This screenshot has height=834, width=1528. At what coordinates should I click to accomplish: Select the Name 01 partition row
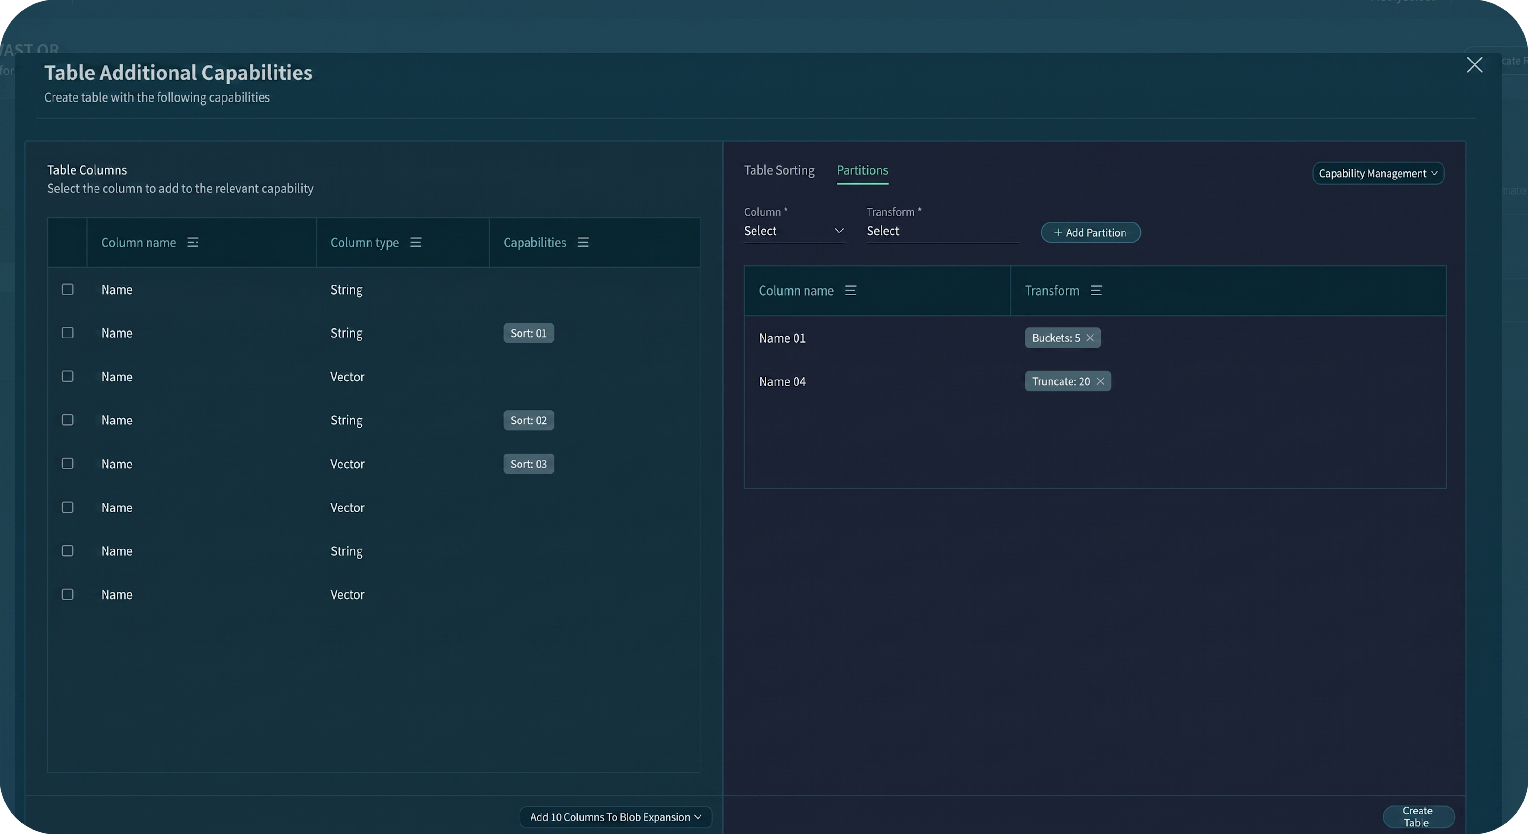pos(1095,338)
